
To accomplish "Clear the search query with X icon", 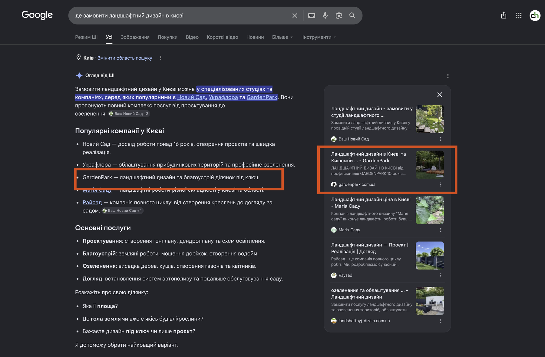I will point(295,15).
